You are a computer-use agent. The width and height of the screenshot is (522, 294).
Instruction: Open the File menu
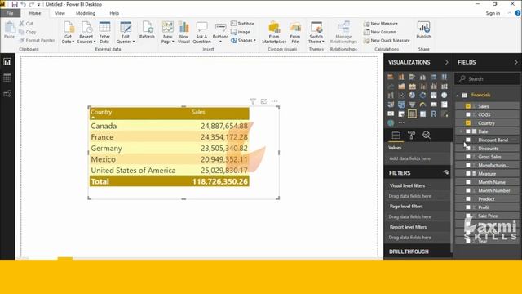(10, 13)
